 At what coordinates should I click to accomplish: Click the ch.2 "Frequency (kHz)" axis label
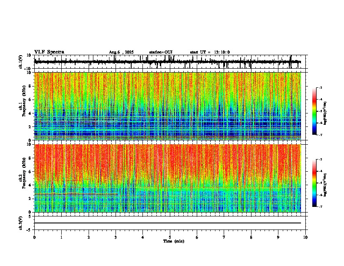click(x=24, y=173)
